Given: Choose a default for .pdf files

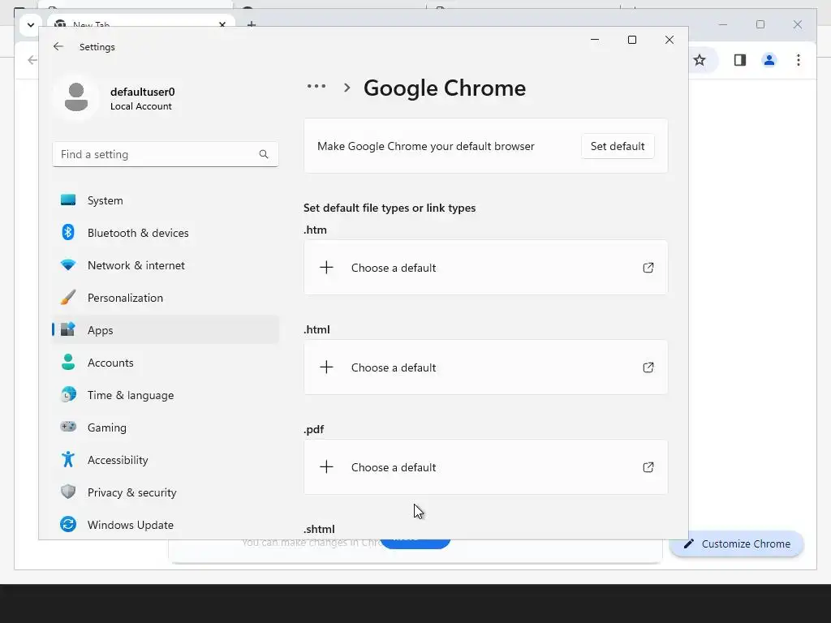Looking at the screenshot, I should pos(485,466).
